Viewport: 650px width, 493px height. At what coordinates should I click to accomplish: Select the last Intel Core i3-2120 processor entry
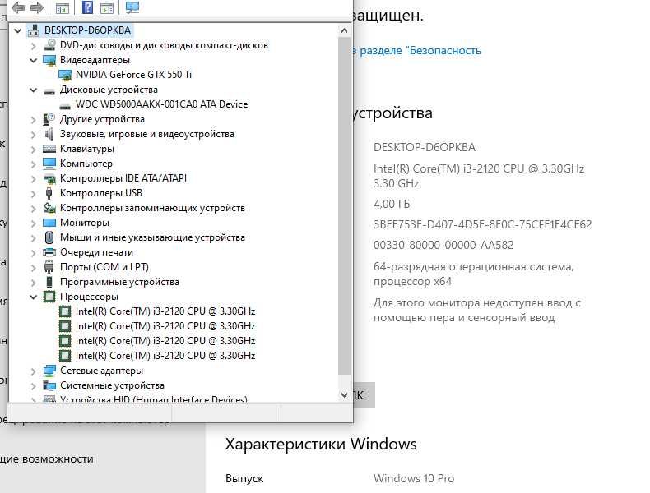(x=165, y=356)
